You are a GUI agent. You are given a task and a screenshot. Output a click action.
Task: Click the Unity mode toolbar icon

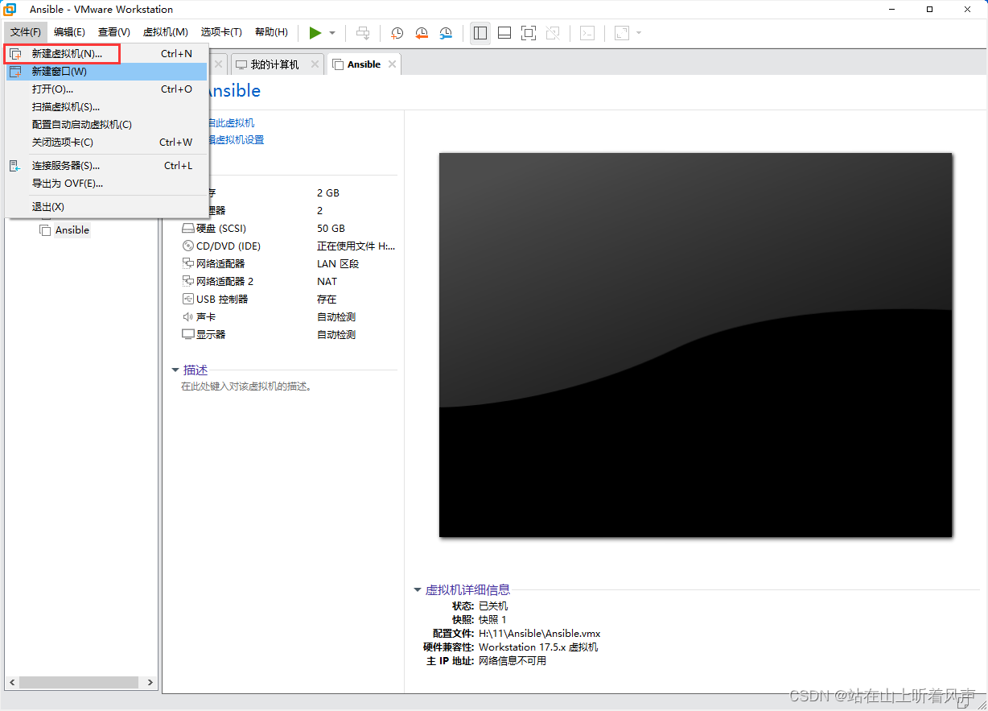coord(553,33)
